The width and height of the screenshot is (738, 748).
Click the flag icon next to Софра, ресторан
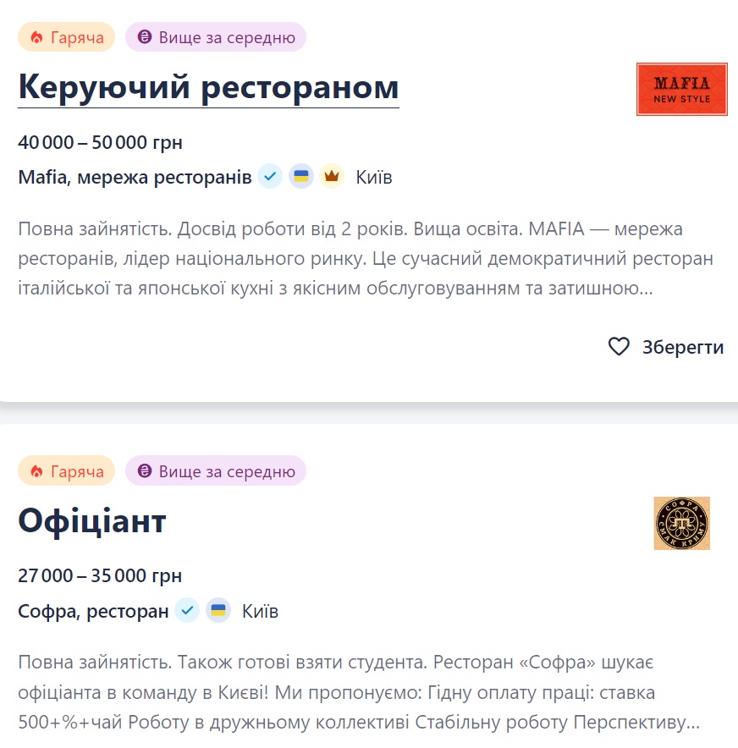click(x=218, y=610)
